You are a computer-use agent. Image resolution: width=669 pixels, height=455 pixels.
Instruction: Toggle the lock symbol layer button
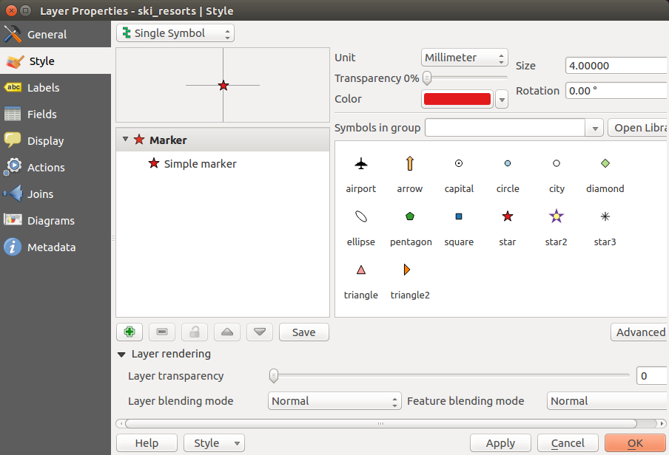[x=195, y=332]
